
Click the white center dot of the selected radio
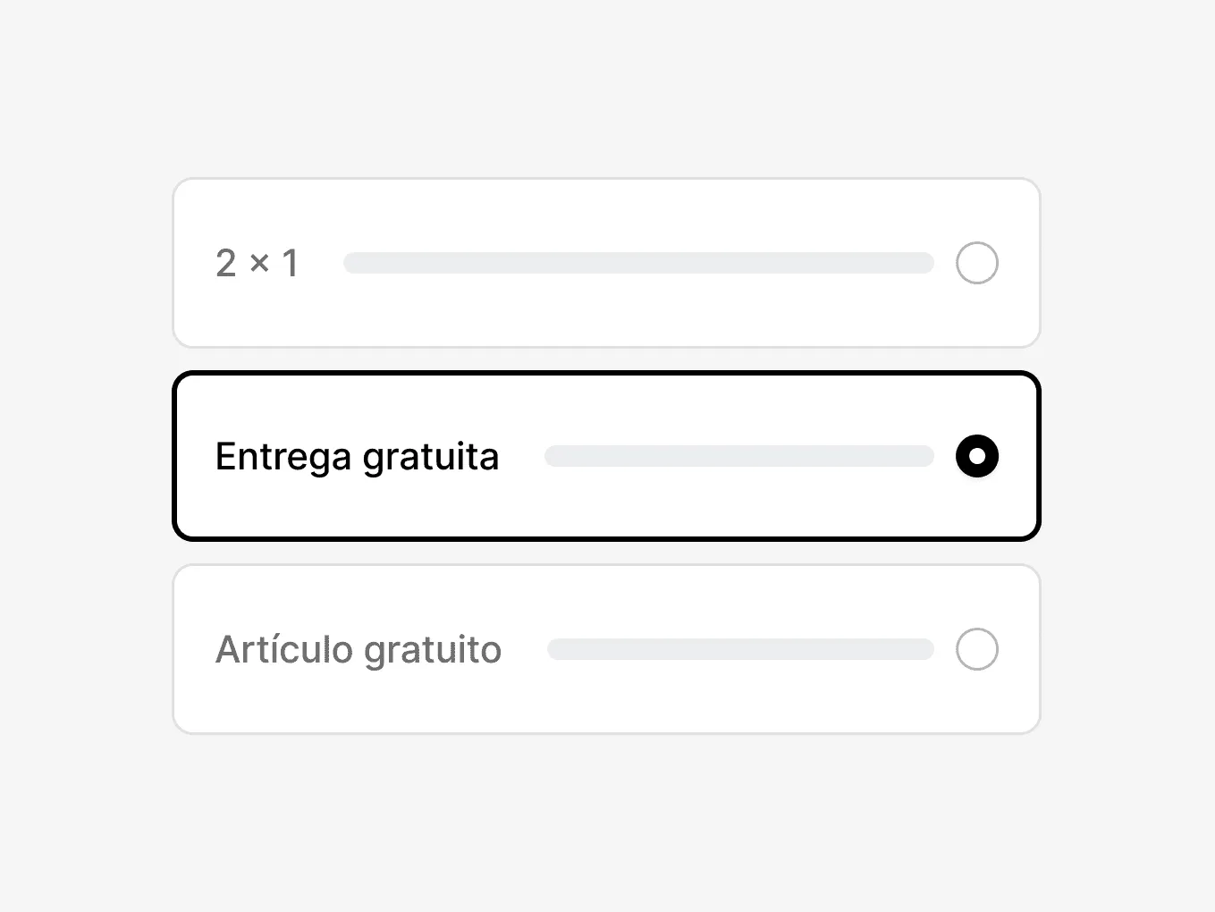pyautogui.click(x=977, y=456)
